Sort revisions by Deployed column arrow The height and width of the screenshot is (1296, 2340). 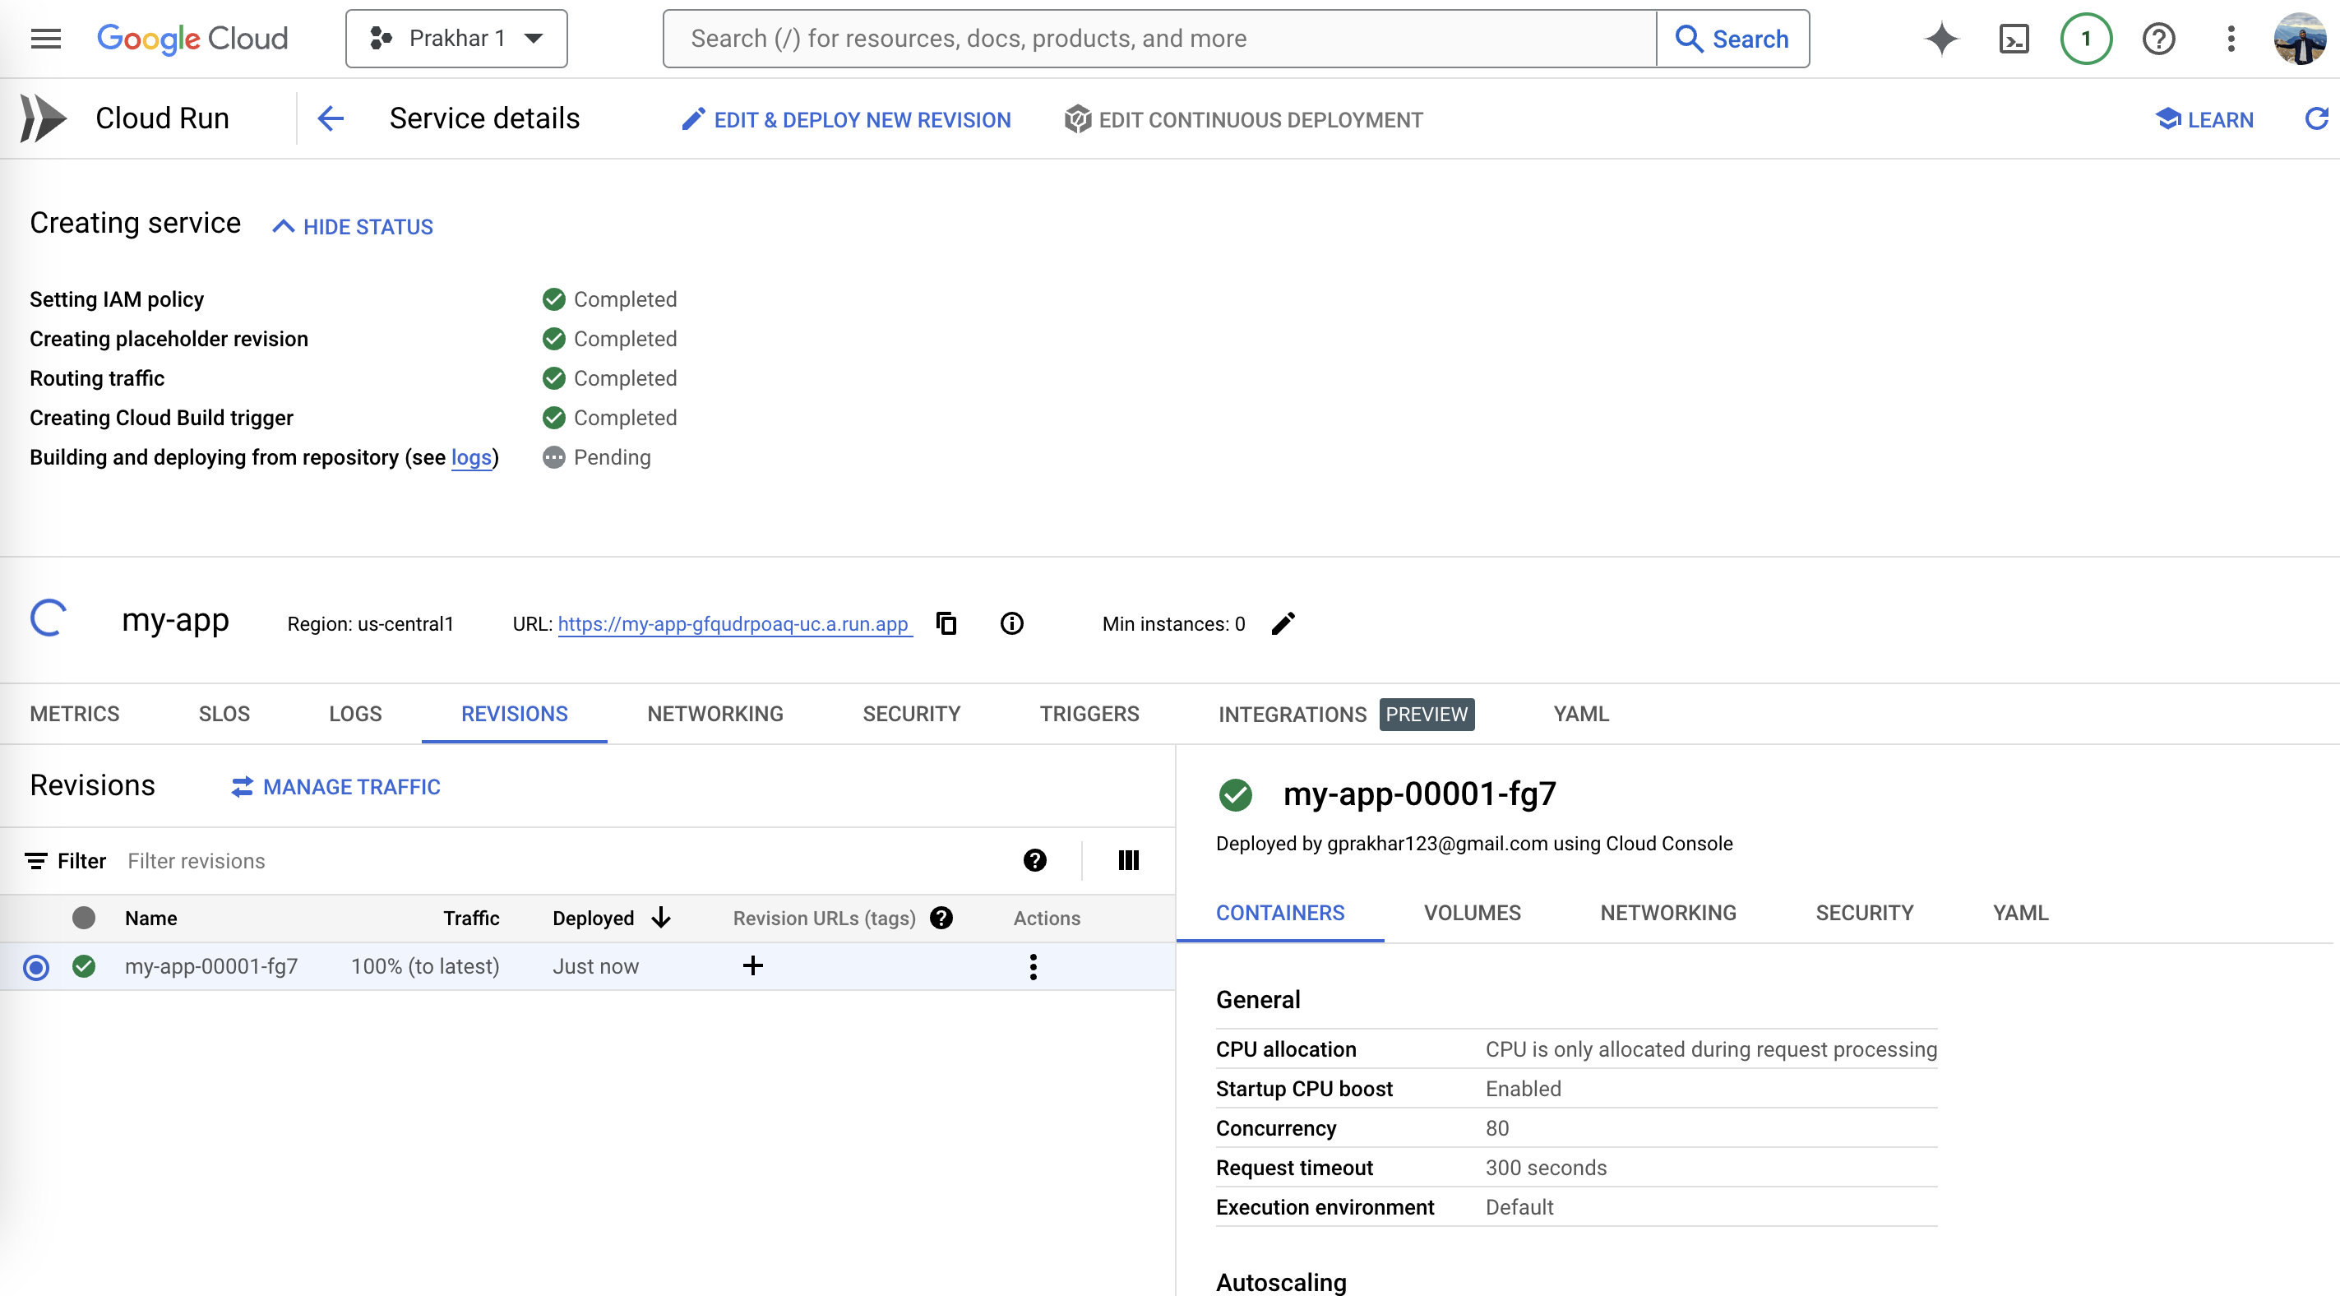[x=661, y=917]
